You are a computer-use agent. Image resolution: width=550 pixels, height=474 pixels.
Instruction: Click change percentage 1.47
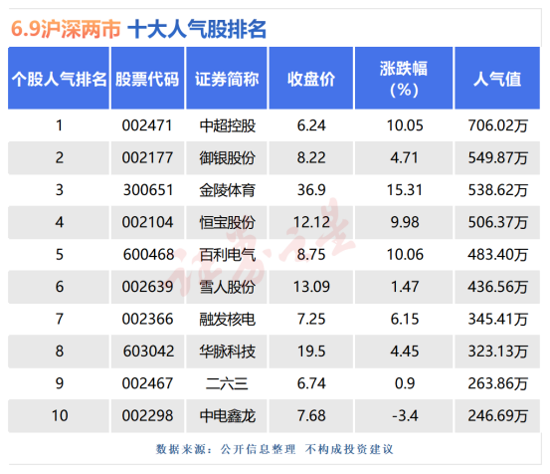pyautogui.click(x=405, y=287)
